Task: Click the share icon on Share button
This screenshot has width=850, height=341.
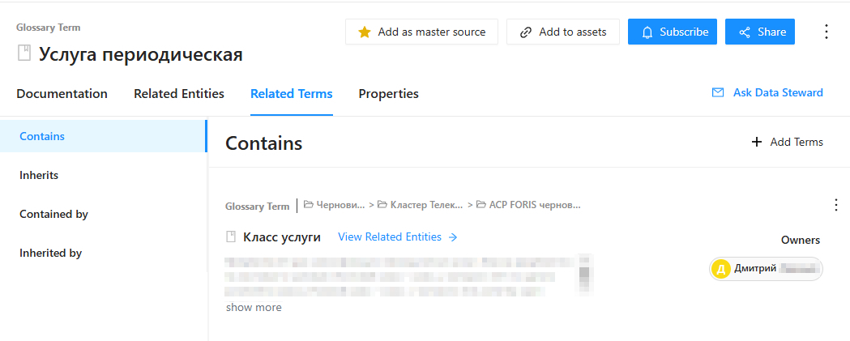Action: (744, 32)
